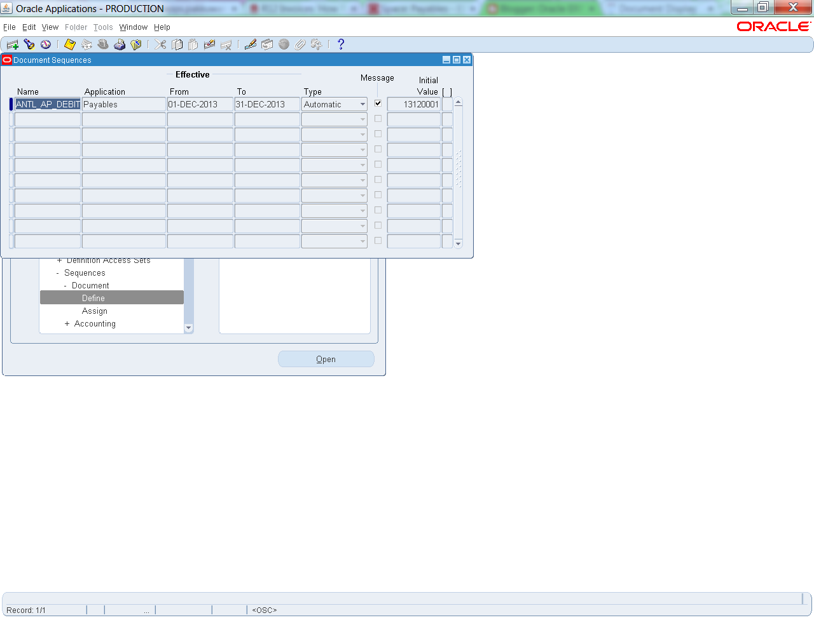Screen dimensions: 814x620
Task: Toggle Message checkbox in the third row
Action: [378, 134]
